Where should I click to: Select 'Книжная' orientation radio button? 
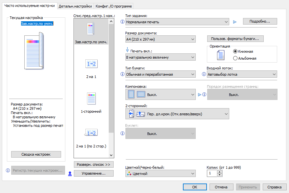click(235, 51)
